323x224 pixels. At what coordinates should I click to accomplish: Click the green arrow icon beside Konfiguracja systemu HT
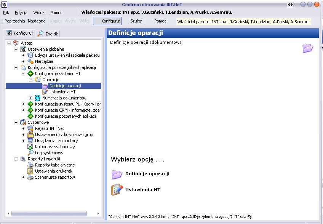coord(30,74)
